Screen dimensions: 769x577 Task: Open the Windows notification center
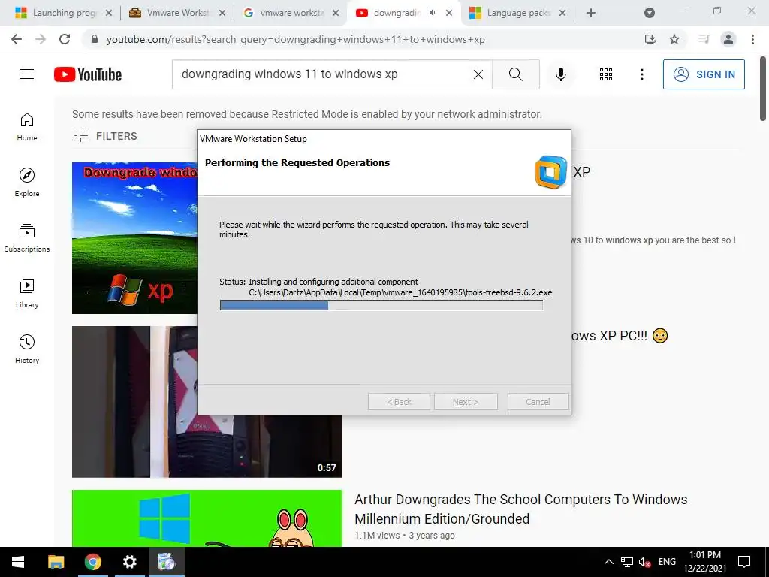(x=744, y=562)
